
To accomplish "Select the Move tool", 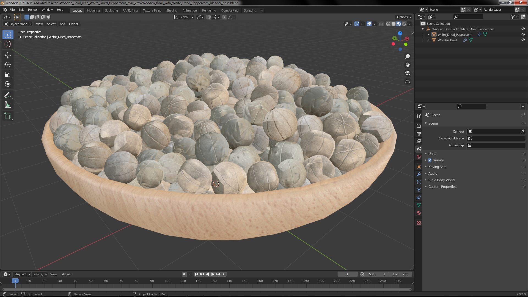I will point(8,55).
